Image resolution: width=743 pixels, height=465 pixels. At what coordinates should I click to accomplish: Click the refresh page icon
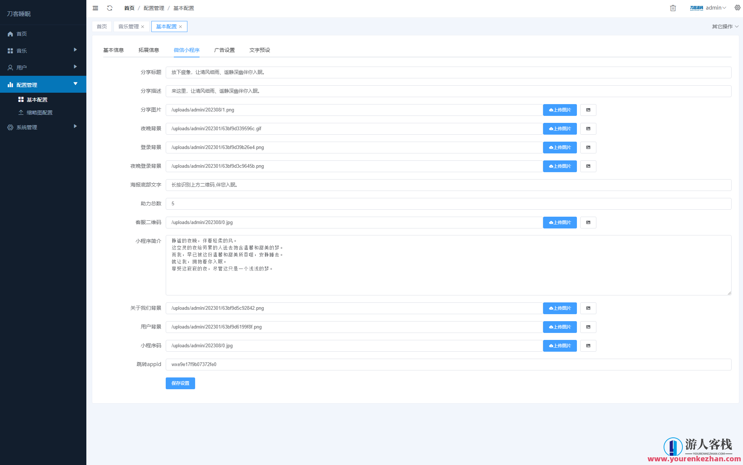coord(110,8)
